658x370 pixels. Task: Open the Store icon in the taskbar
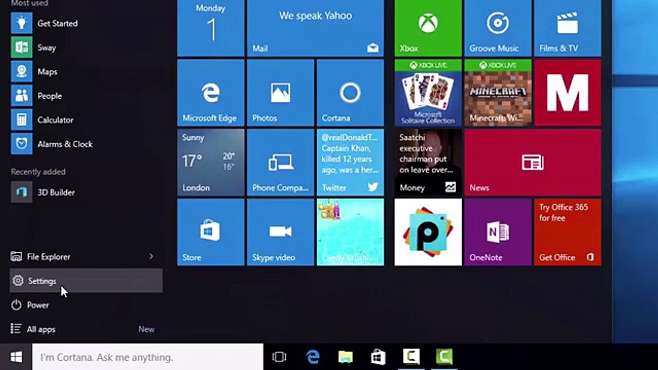[378, 357]
